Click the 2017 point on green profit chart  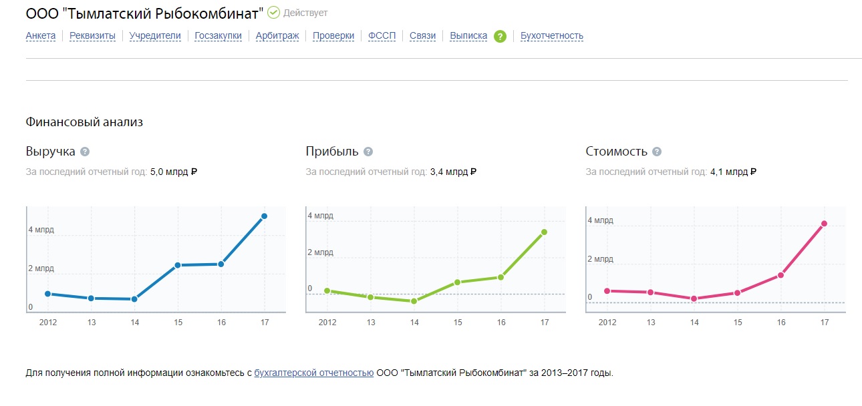point(544,232)
